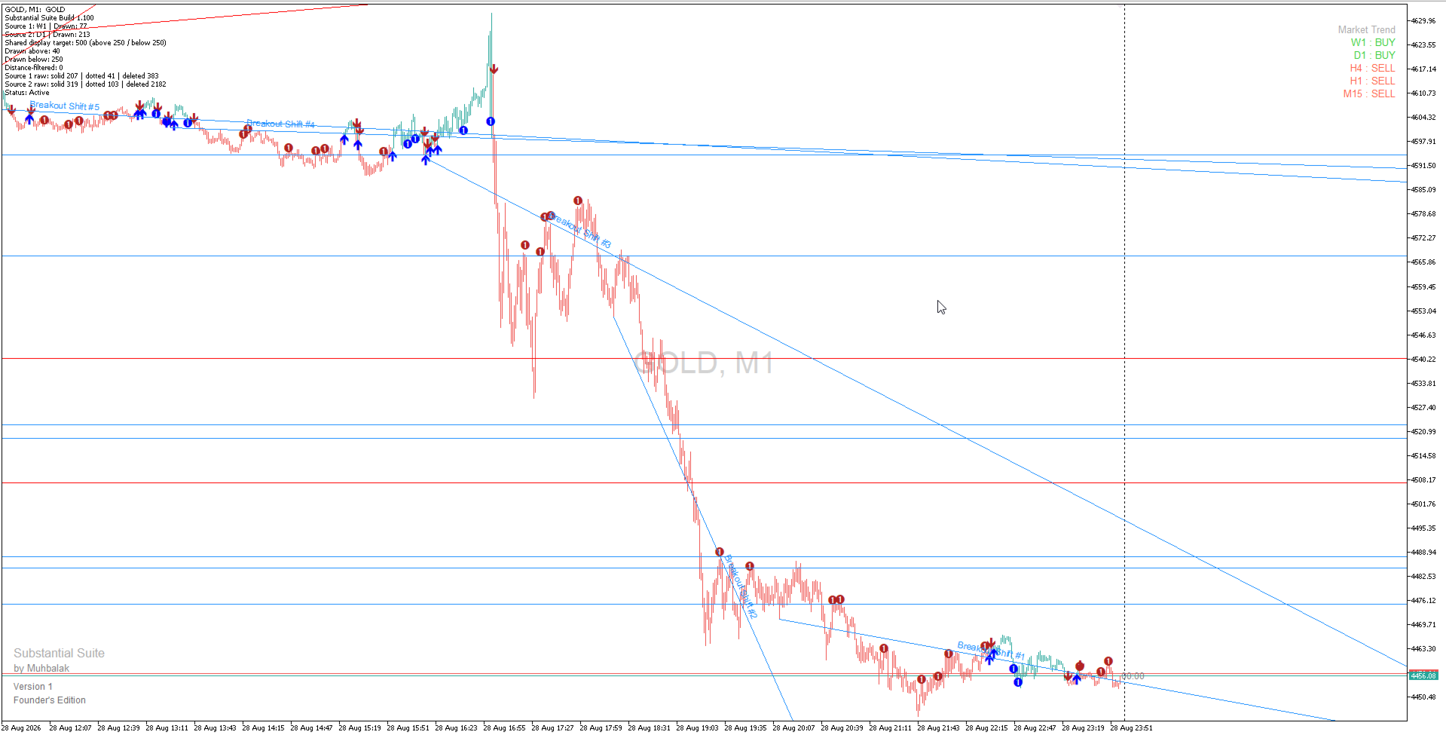Select the red marker where the Breakout Shift #2 label begins
Viewport: 1446px width, 735px height.
pos(720,552)
